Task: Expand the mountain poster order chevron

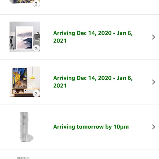Action: [153, 37]
